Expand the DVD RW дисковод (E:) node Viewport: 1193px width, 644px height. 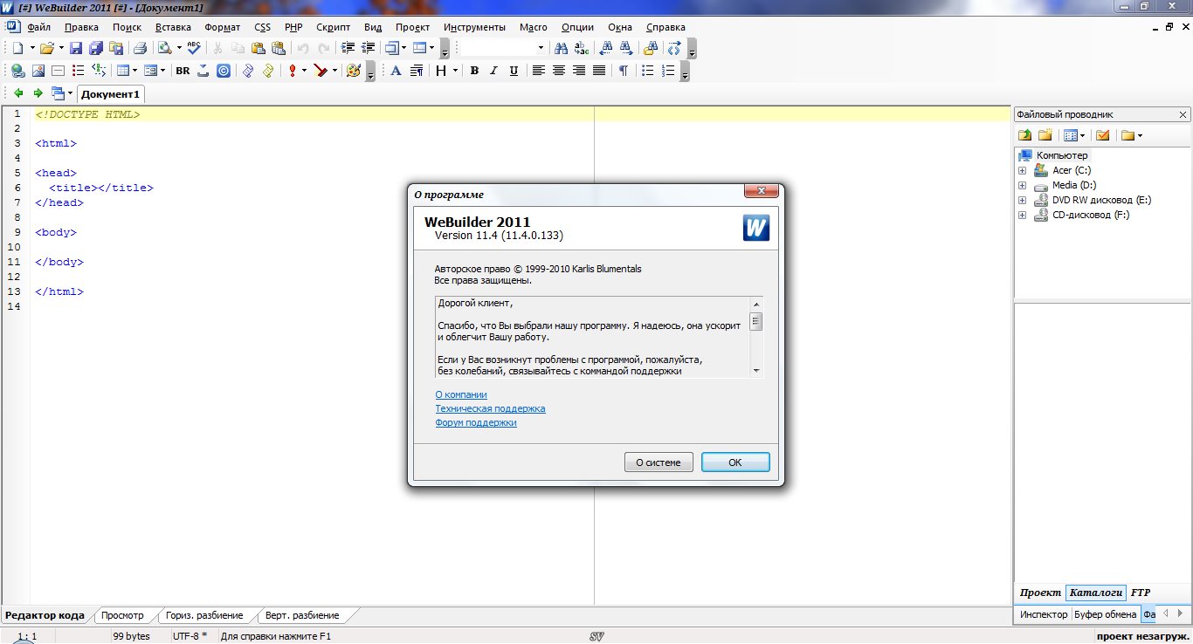pyautogui.click(x=1022, y=200)
